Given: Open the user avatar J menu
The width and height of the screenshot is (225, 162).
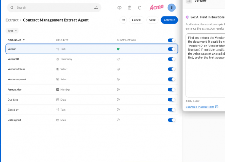Looking at the screenshot, I should pos(171,7).
